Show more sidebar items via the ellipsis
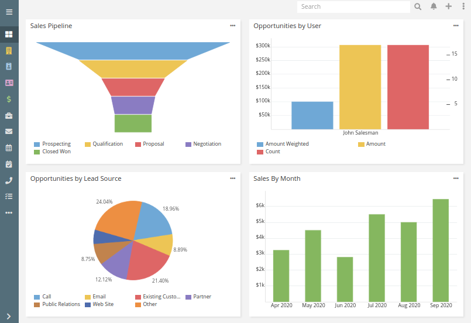The image size is (471, 323). coord(9,213)
